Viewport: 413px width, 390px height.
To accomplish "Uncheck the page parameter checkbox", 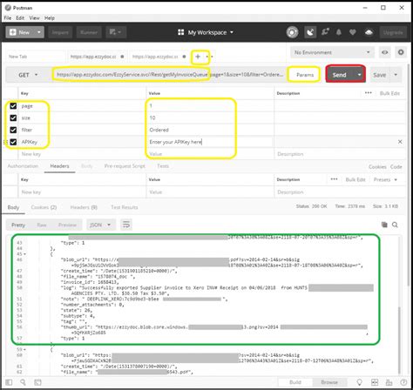I will [13, 105].
